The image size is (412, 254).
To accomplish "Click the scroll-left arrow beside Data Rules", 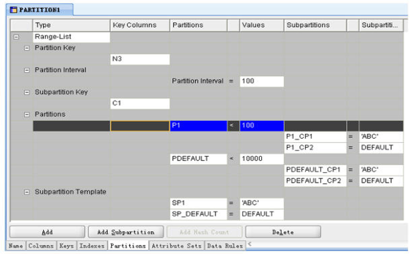I will [x=249, y=244].
